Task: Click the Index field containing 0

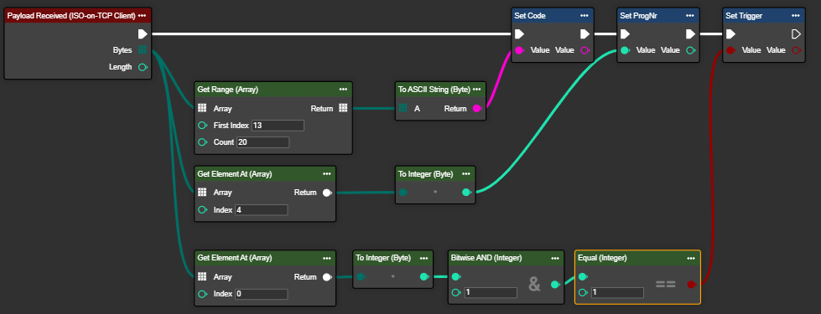Action: coord(262,294)
